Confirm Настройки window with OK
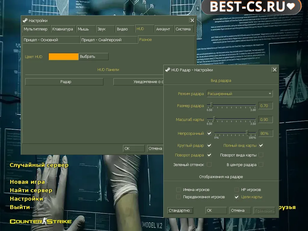The width and height of the screenshot is (308, 231). (134, 149)
